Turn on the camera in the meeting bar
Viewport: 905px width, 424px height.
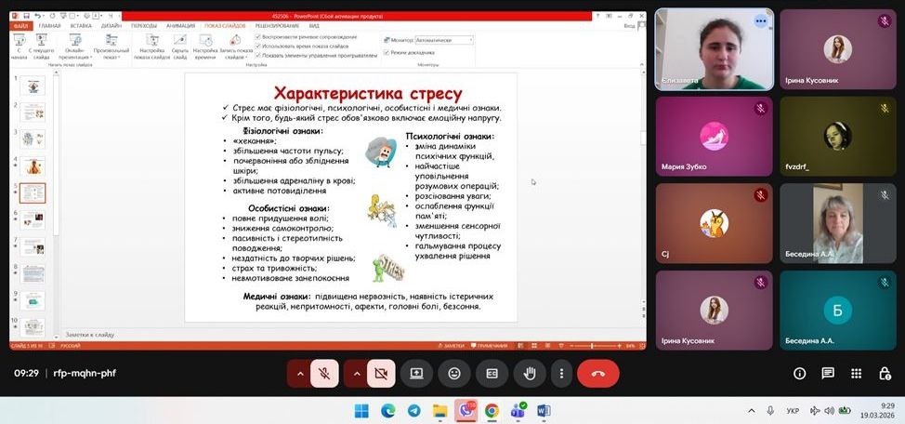381,373
